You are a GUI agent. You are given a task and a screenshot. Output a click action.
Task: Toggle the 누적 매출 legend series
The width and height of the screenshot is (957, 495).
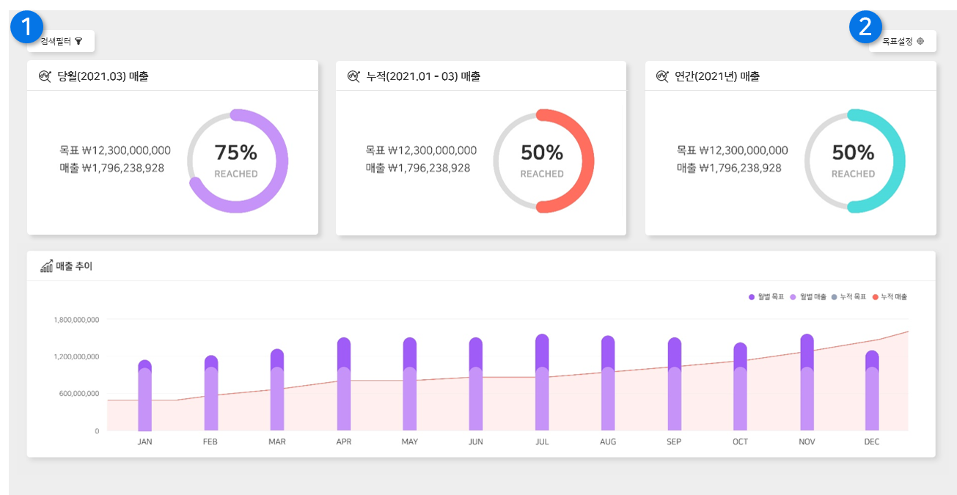pyautogui.click(x=890, y=297)
